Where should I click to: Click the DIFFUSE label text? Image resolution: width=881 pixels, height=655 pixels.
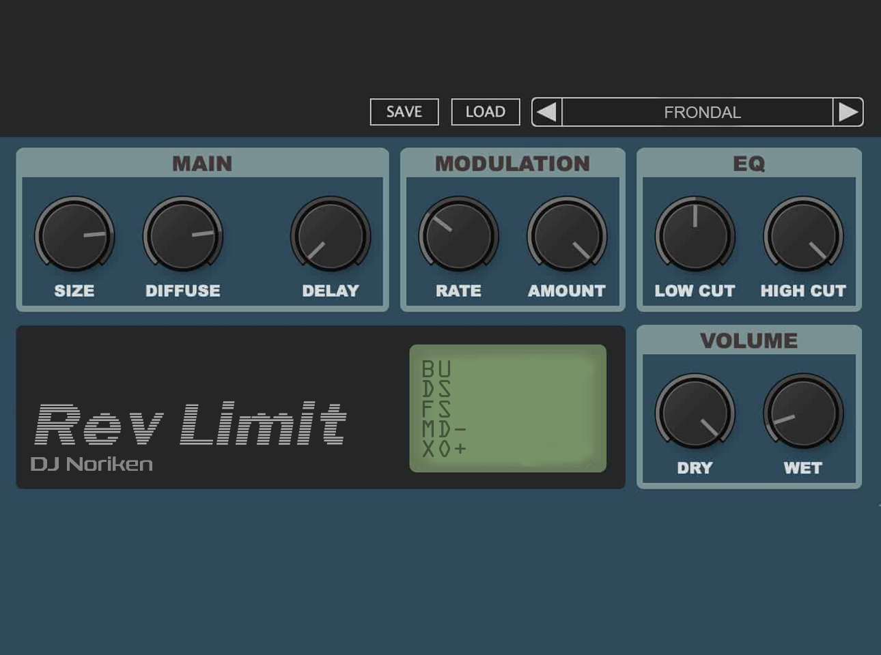183,291
